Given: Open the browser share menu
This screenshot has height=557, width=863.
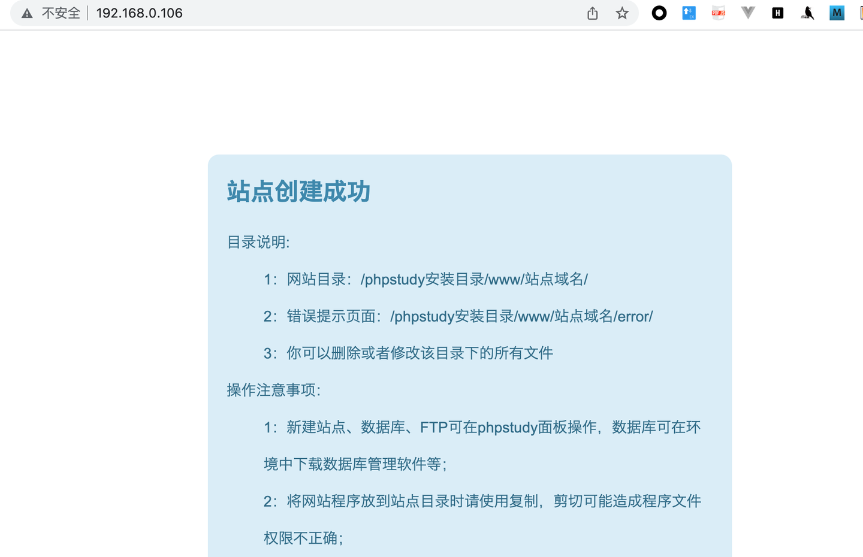Looking at the screenshot, I should (x=592, y=13).
